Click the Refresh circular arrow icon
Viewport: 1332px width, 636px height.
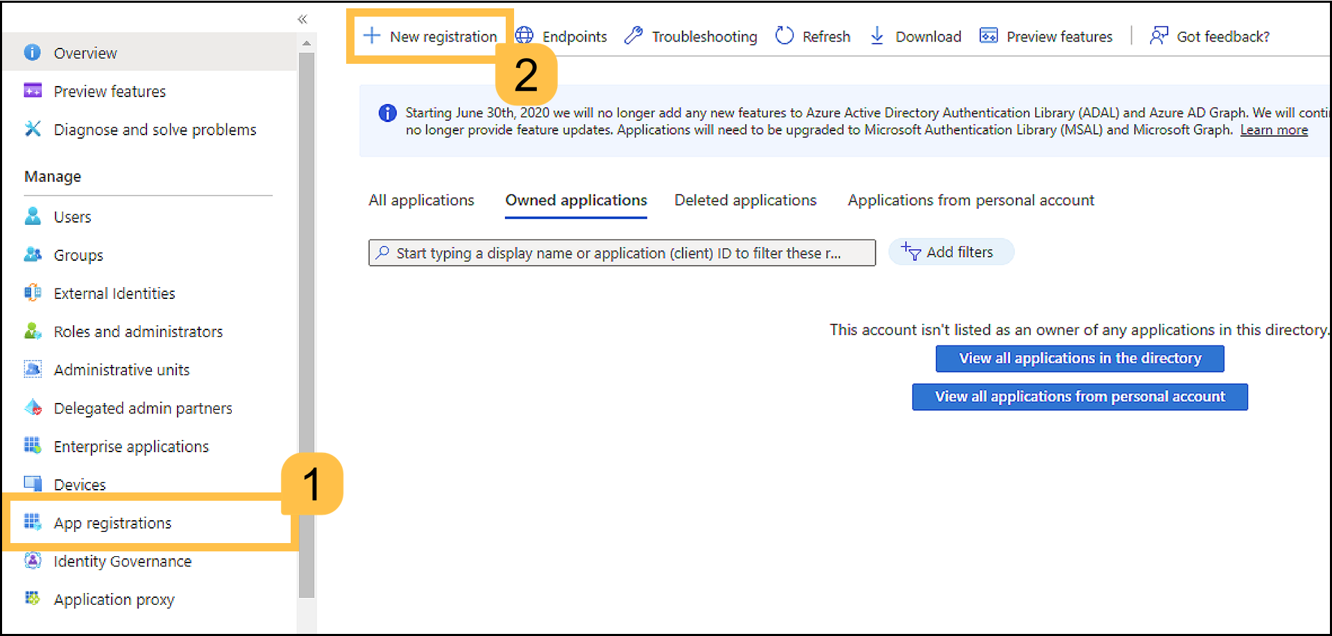(x=785, y=36)
